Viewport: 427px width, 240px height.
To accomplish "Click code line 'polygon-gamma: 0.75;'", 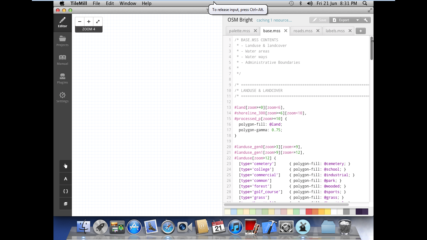I will coord(260,130).
